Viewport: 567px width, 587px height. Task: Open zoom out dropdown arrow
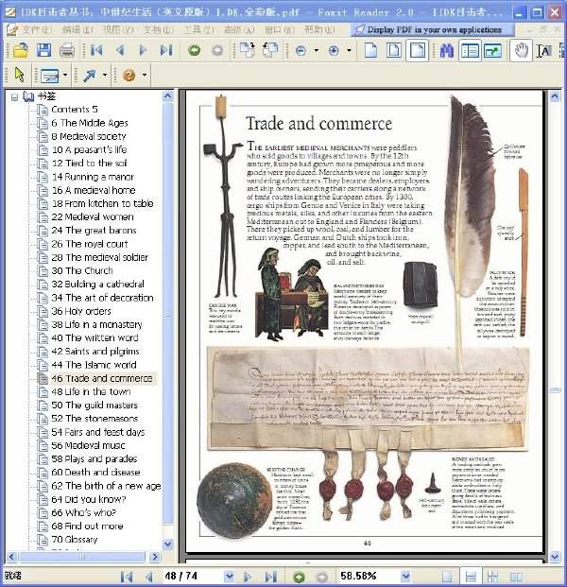click(317, 50)
